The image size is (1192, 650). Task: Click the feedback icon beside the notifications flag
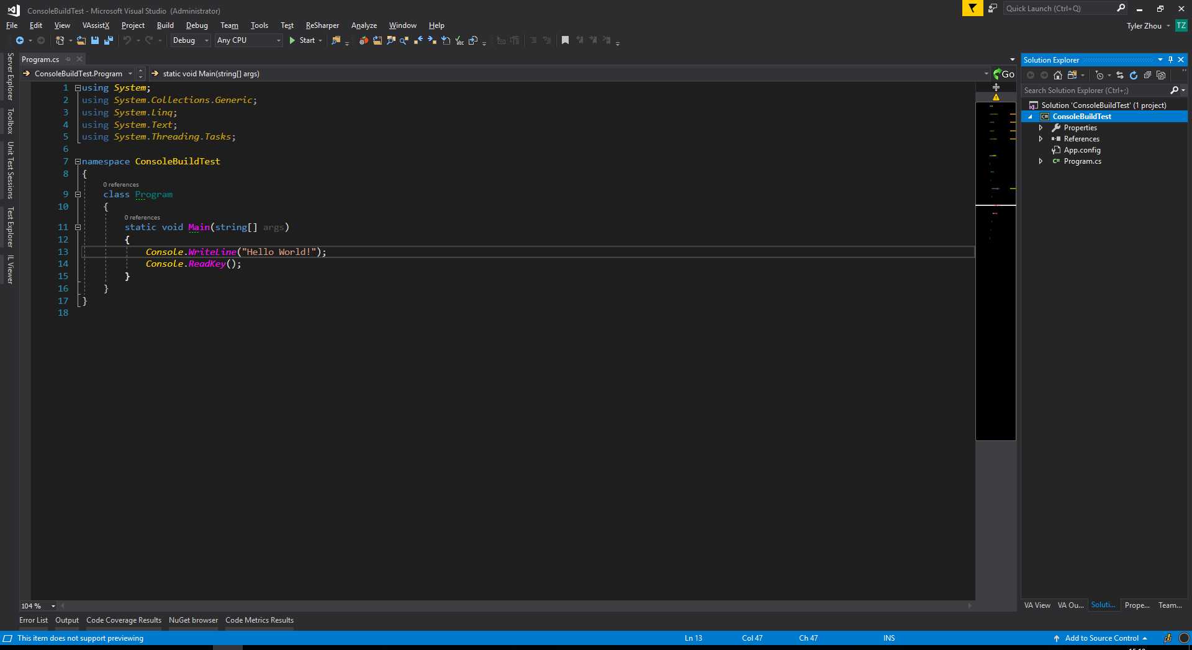click(x=993, y=8)
